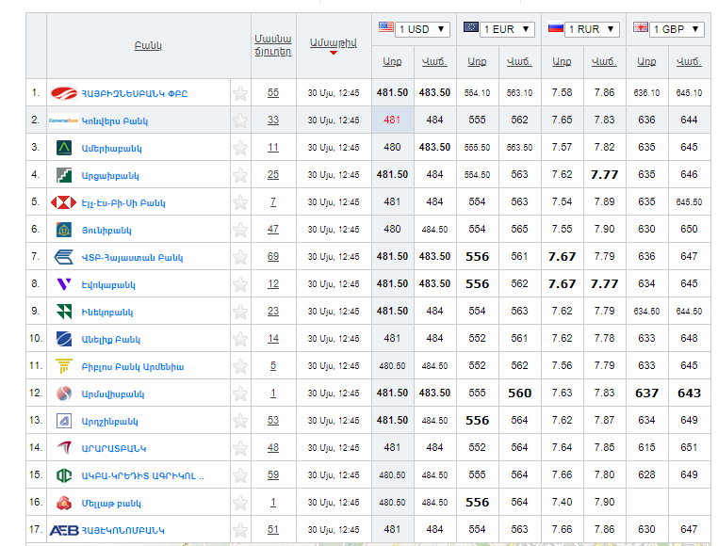Toggle favorite star for Unibank row 6
Viewport: 718px width, 546px height.
tap(240, 230)
